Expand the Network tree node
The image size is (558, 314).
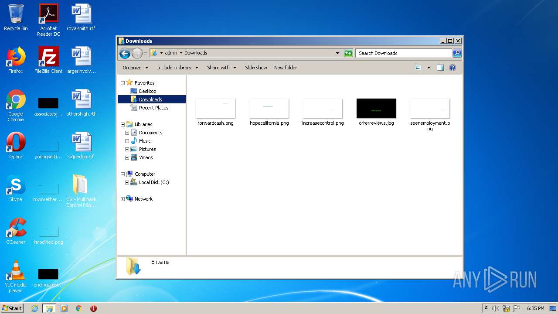pyautogui.click(x=122, y=199)
